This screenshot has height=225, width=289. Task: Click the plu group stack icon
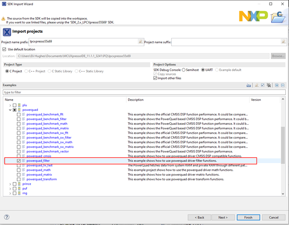point(19,105)
